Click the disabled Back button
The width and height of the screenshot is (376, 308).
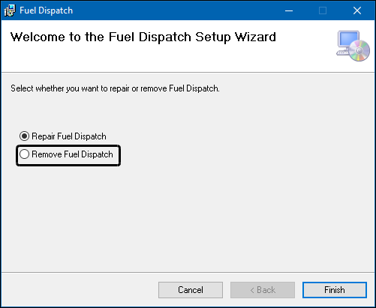pos(263,290)
